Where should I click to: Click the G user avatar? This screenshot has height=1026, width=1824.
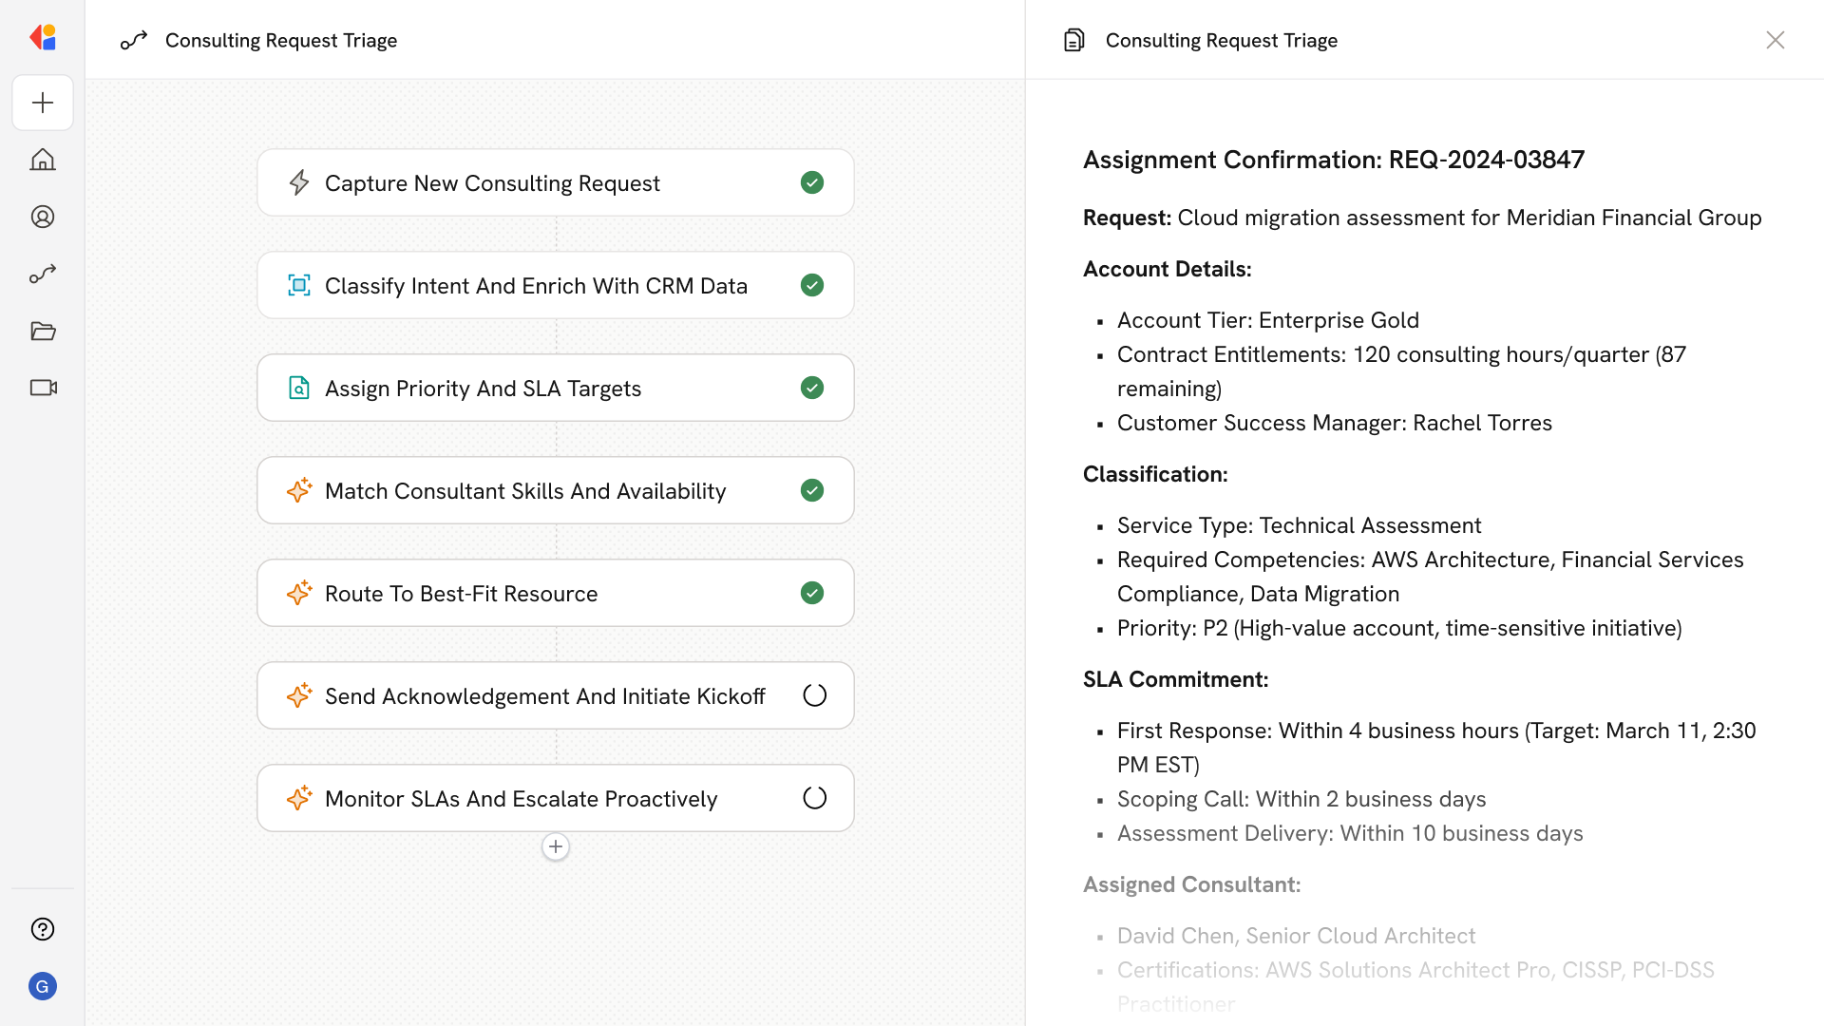pos(43,986)
